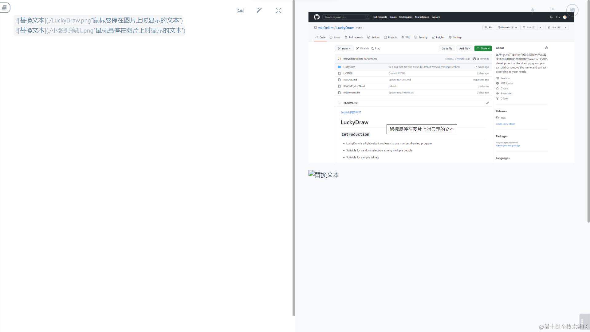The height and width of the screenshot is (332, 590).
Task: Click the insert image toolbar icon
Action: click(x=240, y=10)
